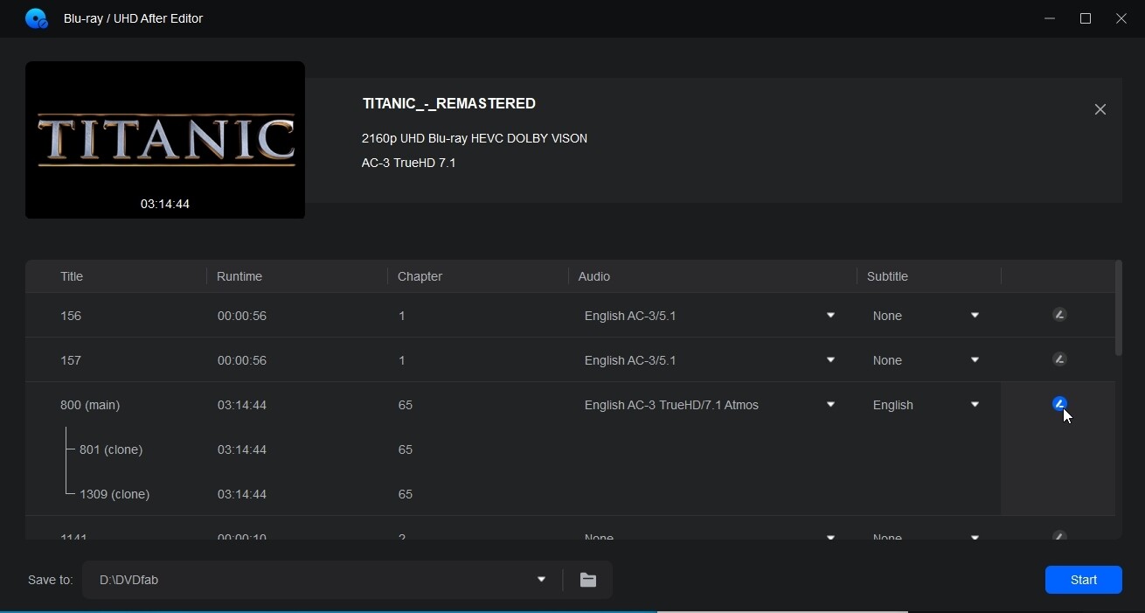Close the TITANIC source info panel
The height and width of the screenshot is (613, 1145).
click(x=1100, y=109)
